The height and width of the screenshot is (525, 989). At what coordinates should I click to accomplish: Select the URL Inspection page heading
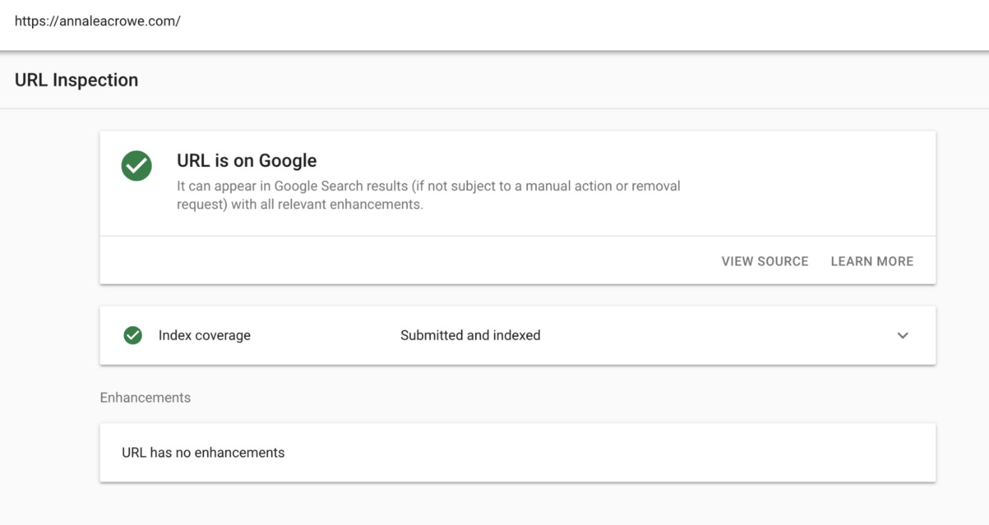coord(76,80)
